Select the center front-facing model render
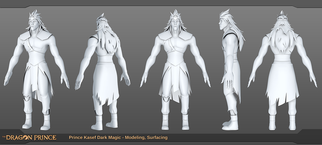 click(x=175, y=70)
